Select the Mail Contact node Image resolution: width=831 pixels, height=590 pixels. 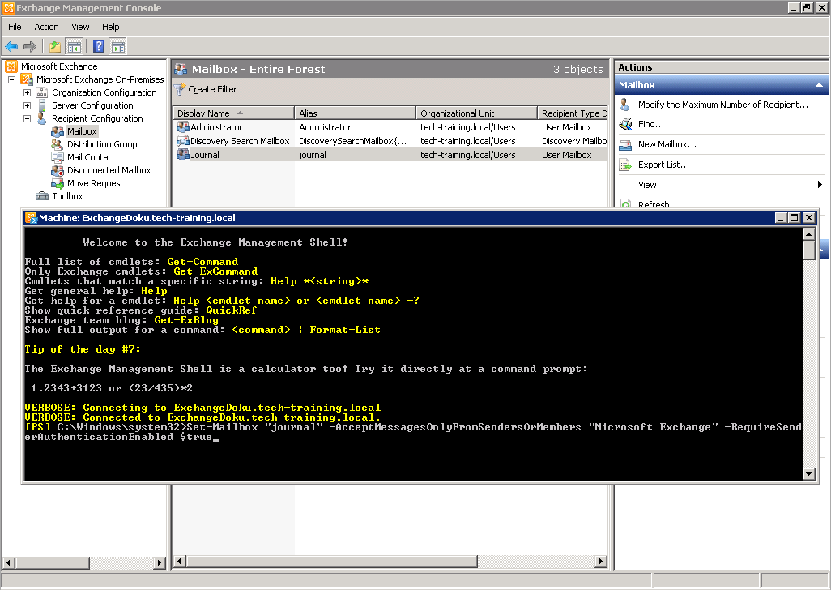click(x=86, y=156)
